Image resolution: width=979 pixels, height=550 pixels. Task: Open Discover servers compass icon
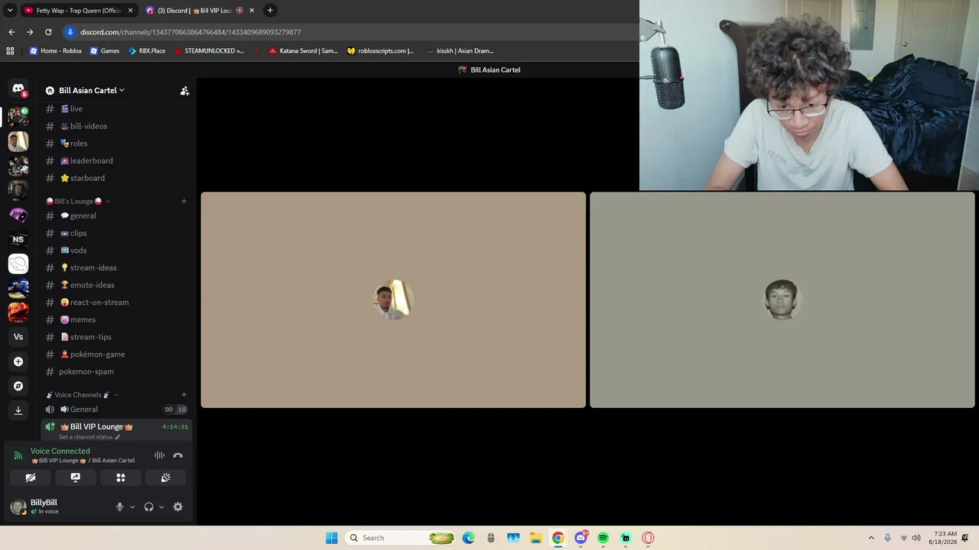pos(18,386)
